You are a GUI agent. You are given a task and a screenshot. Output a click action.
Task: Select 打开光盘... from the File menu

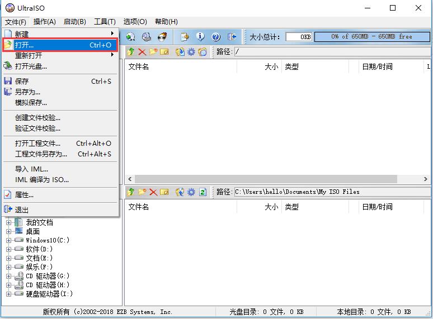point(60,66)
